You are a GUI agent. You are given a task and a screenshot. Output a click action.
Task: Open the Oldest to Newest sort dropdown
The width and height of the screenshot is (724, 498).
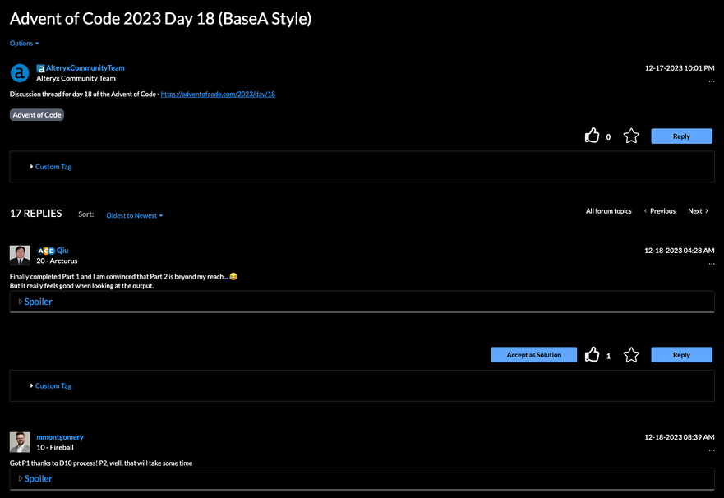(135, 215)
